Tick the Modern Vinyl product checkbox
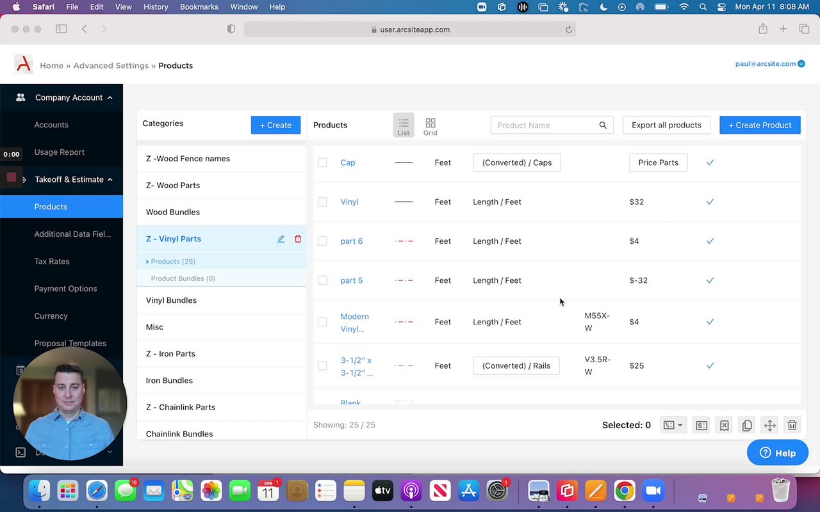820x512 pixels. point(322,322)
